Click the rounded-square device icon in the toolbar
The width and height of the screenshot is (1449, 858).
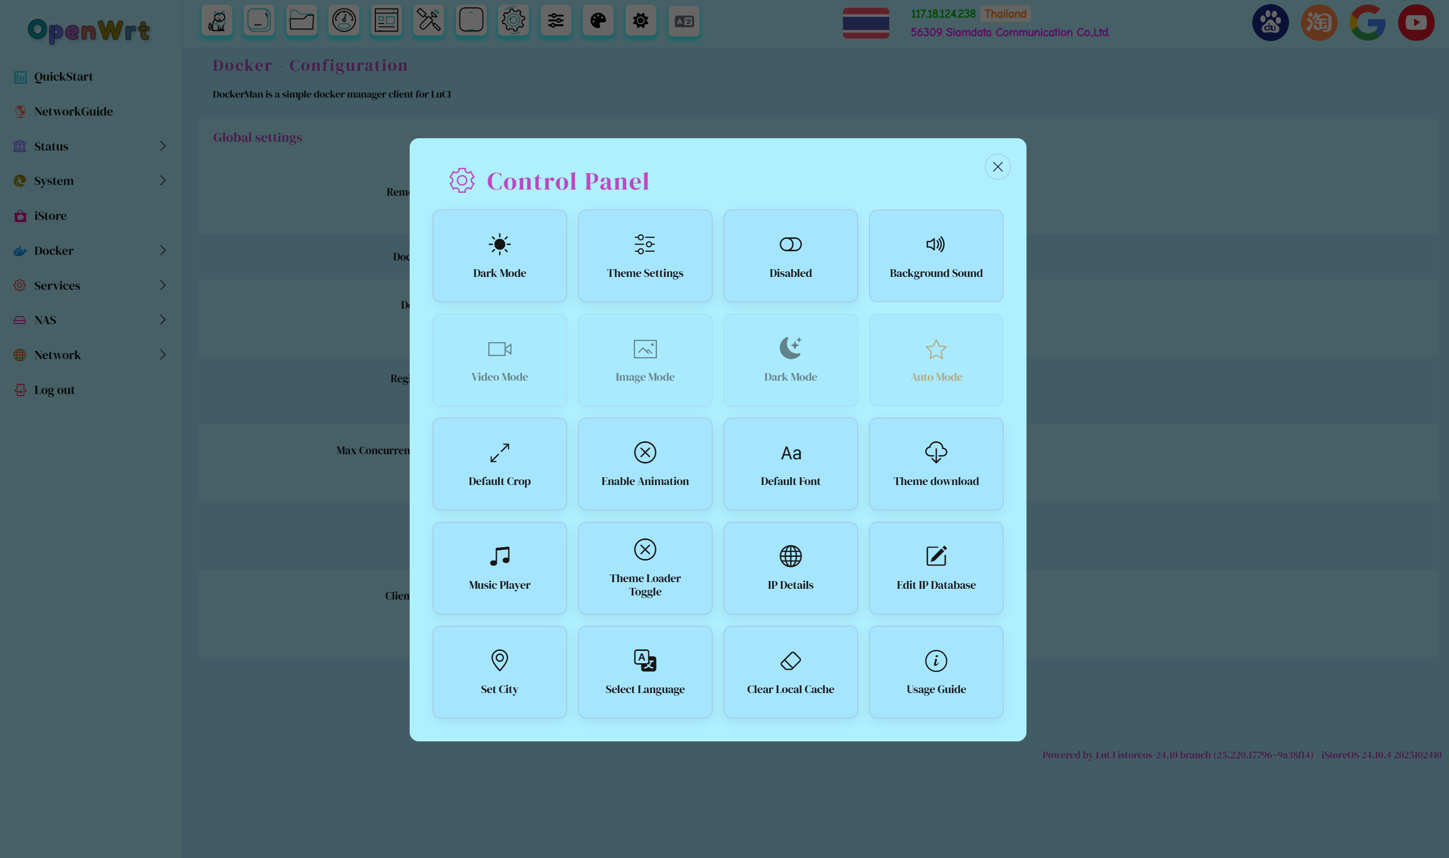click(471, 21)
